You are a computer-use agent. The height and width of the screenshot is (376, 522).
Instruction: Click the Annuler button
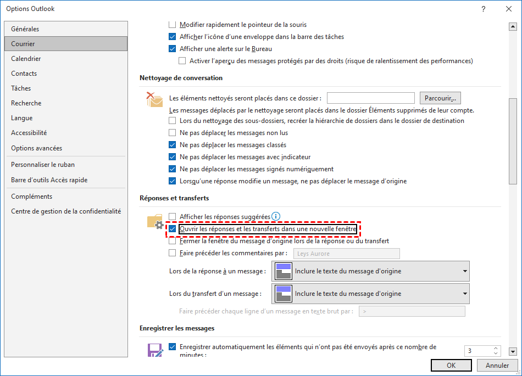coord(497,366)
